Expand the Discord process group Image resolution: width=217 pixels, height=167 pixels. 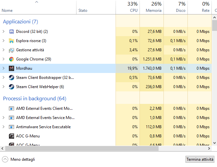click(x=3, y=32)
